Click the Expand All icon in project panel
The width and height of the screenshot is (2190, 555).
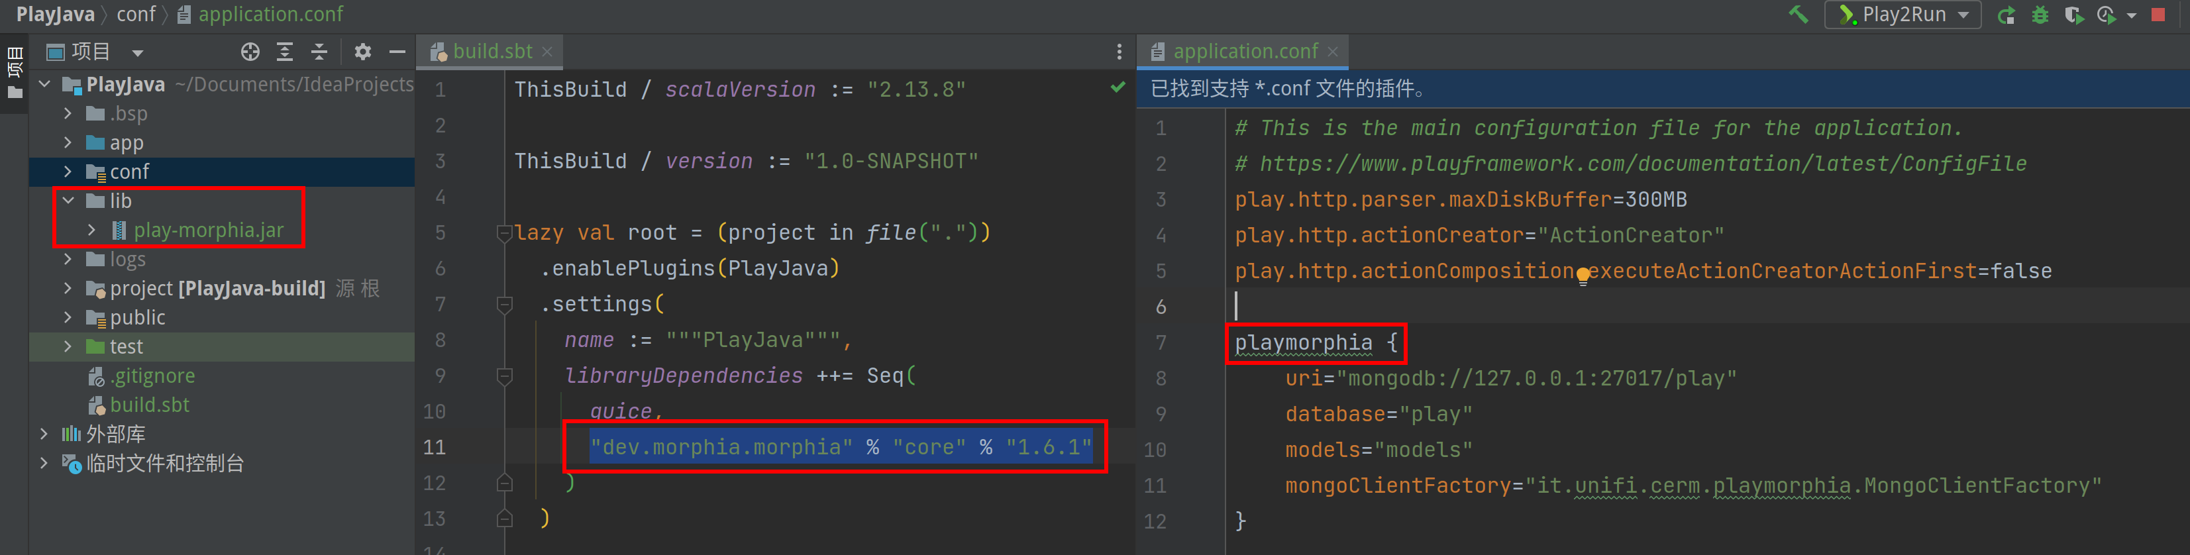click(285, 52)
